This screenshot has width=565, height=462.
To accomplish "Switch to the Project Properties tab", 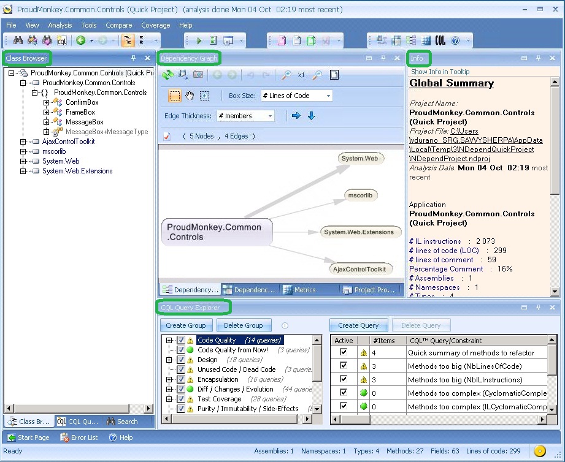I will (x=371, y=290).
